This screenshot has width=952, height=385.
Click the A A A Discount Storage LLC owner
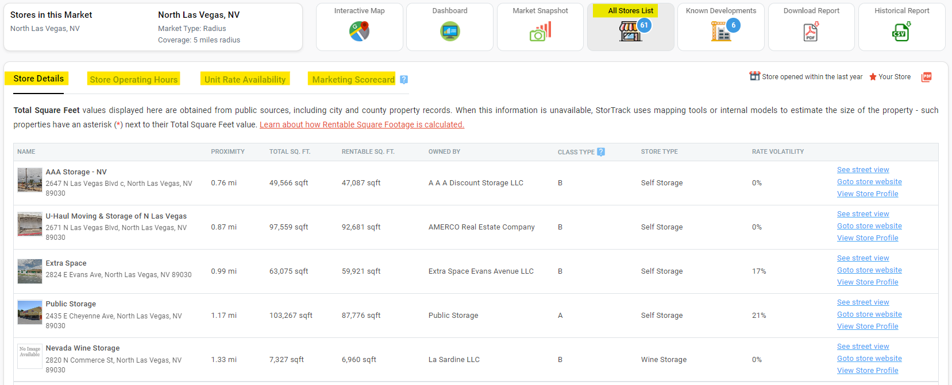pos(476,183)
